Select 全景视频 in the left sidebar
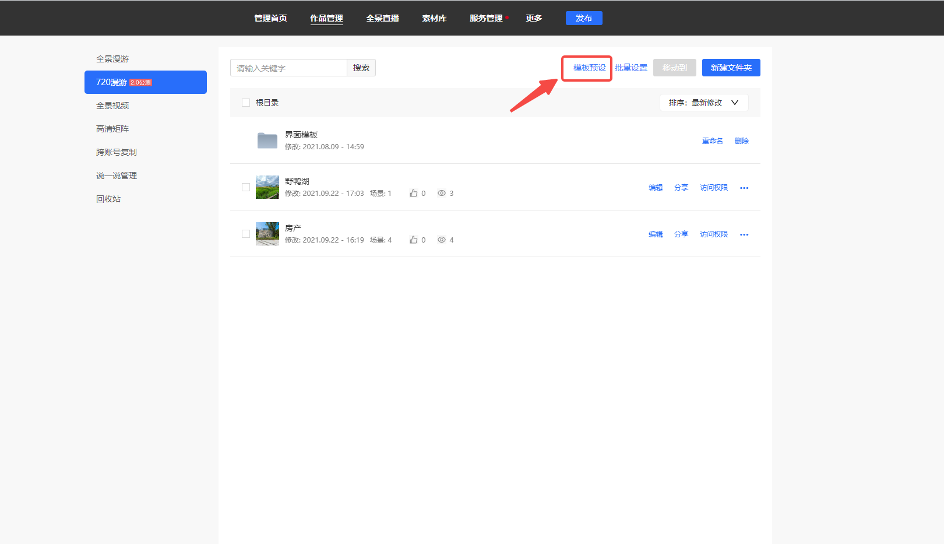The width and height of the screenshot is (944, 544). tap(112, 106)
